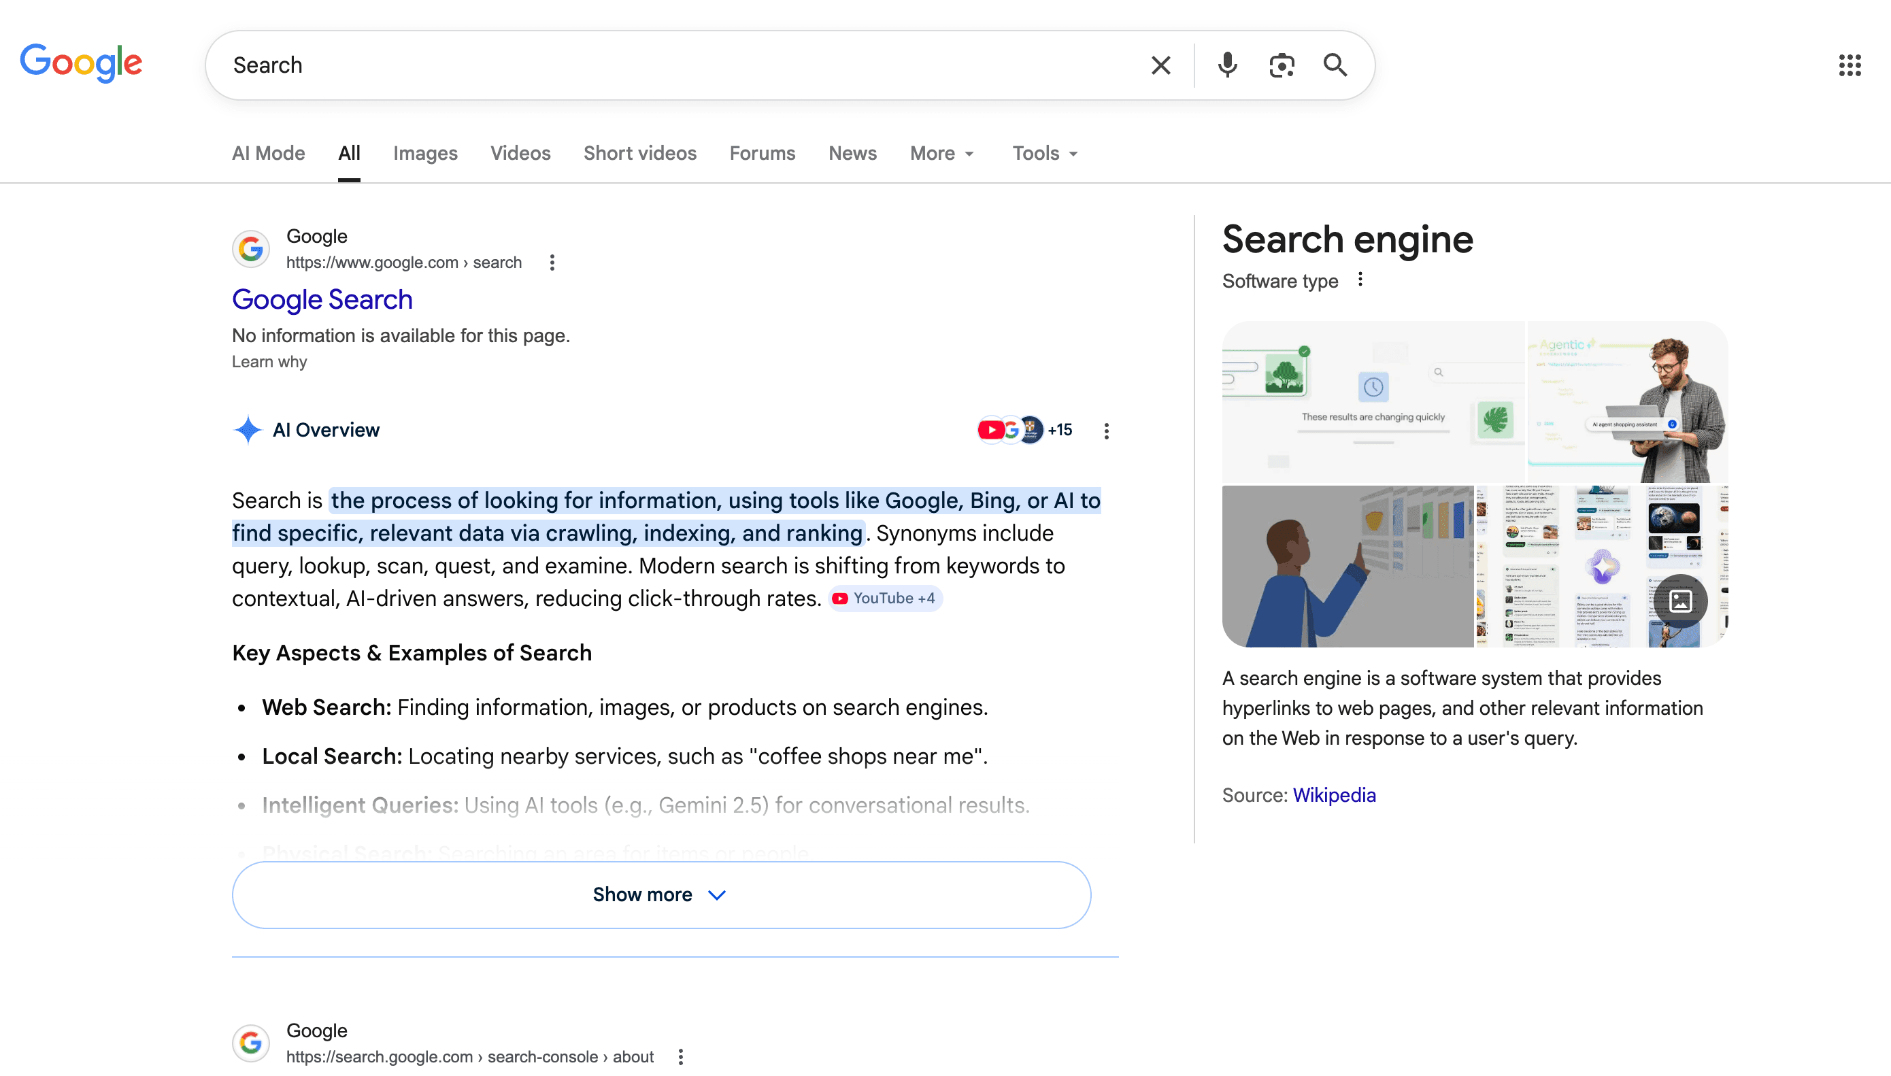Switch to the AI Mode tab
Screen dimensions: 1891x1076
pos(268,153)
